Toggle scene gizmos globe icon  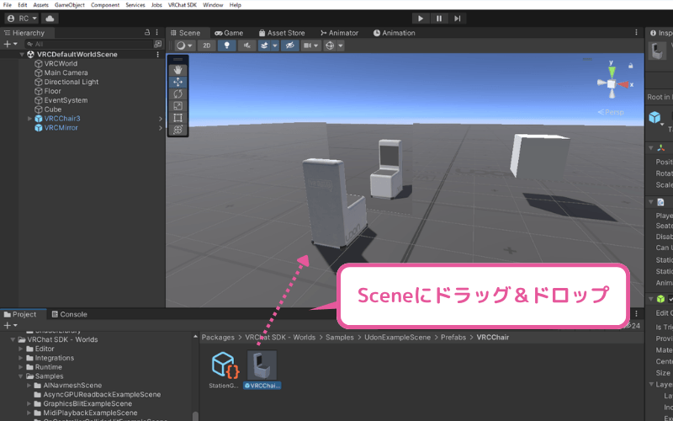point(330,45)
